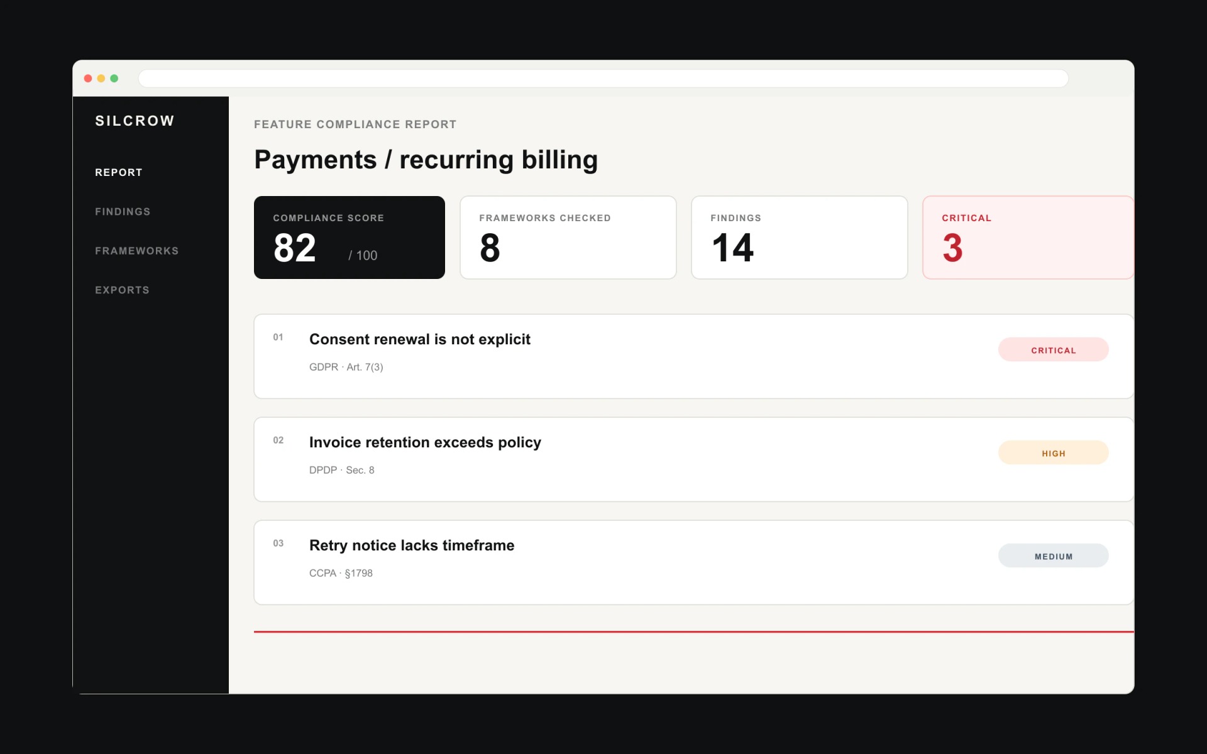Viewport: 1207px width, 754px height.
Task: Click finding number 03
Action: 278,544
